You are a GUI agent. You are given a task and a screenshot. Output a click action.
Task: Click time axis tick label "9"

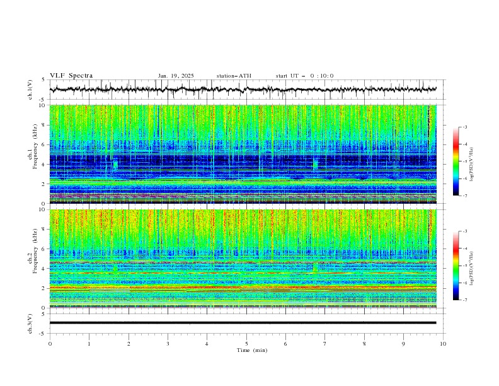pos(403,344)
